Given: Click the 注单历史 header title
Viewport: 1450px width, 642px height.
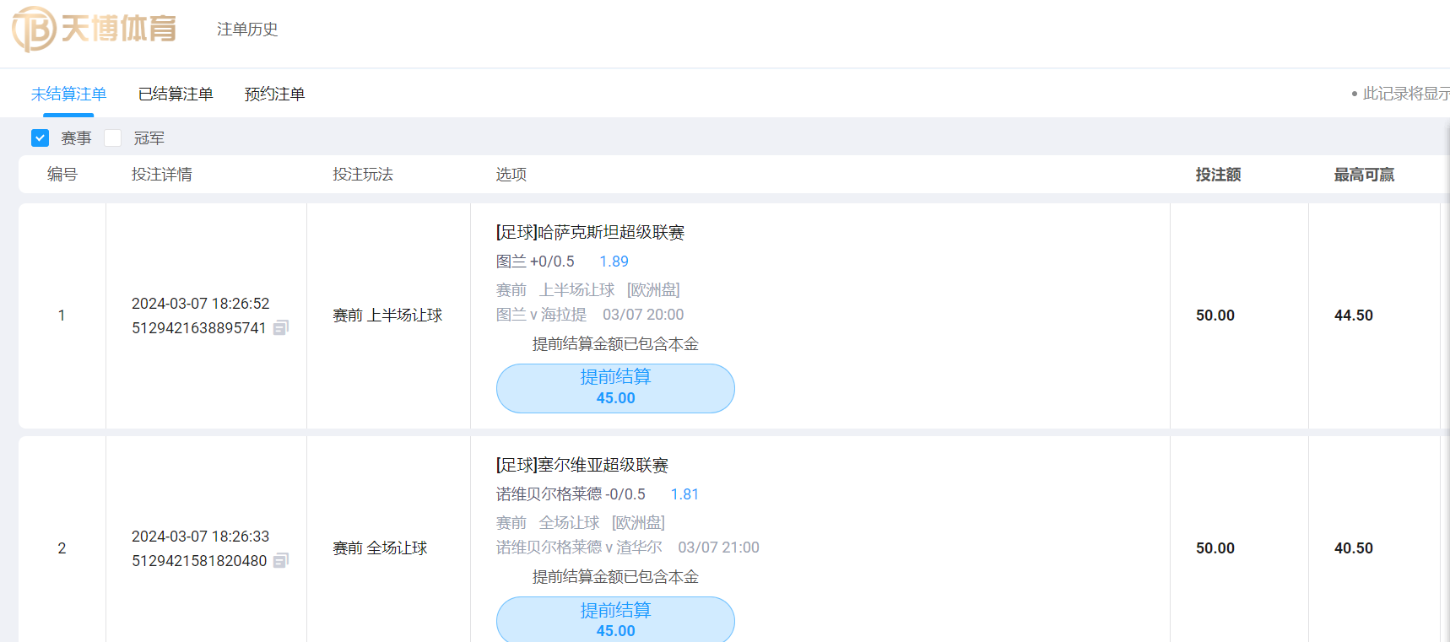Looking at the screenshot, I should click(247, 30).
